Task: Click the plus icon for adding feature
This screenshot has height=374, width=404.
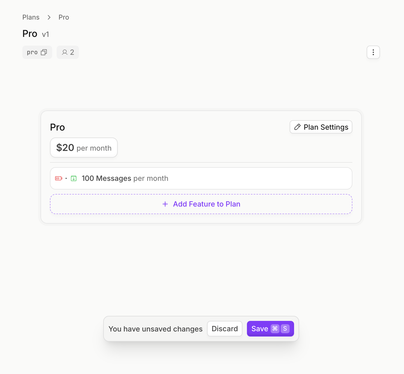Action: pos(165,204)
